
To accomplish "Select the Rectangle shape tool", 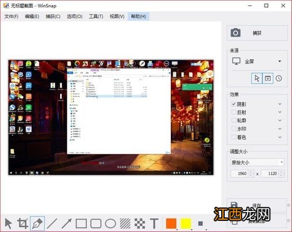I will 81,223.
